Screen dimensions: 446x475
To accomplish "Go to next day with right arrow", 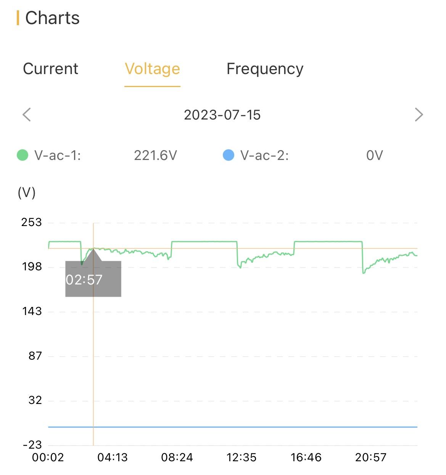I will coord(419,115).
